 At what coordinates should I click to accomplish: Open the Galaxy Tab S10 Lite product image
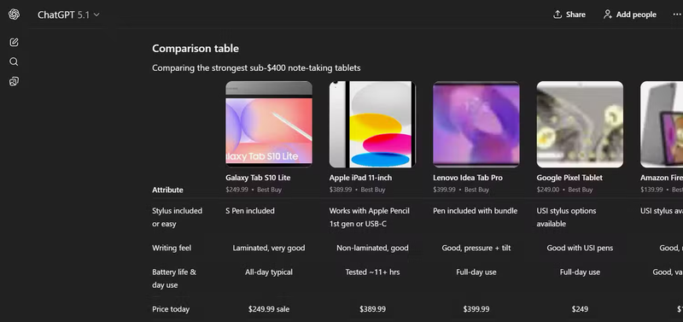click(269, 124)
